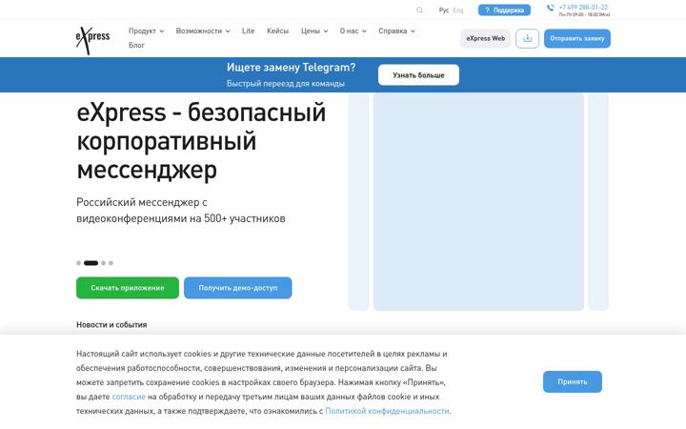686x429 pixels.
Task: Select the active second carousel indicator
Action: [91, 263]
